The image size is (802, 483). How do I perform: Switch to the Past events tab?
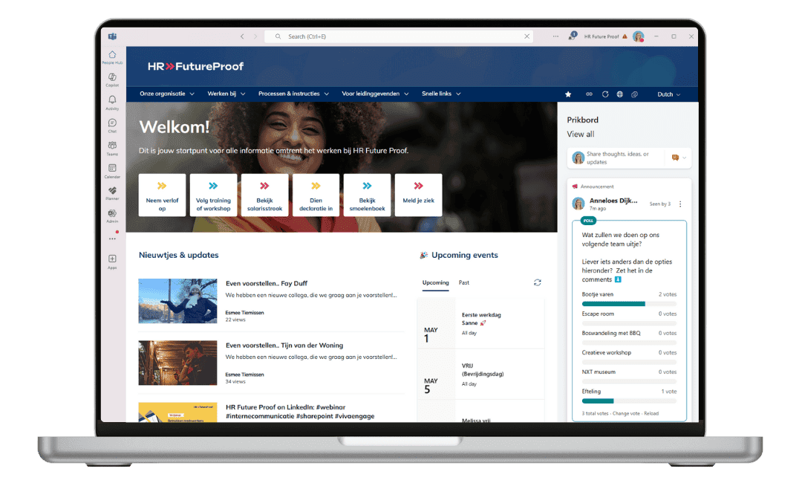pyautogui.click(x=464, y=282)
